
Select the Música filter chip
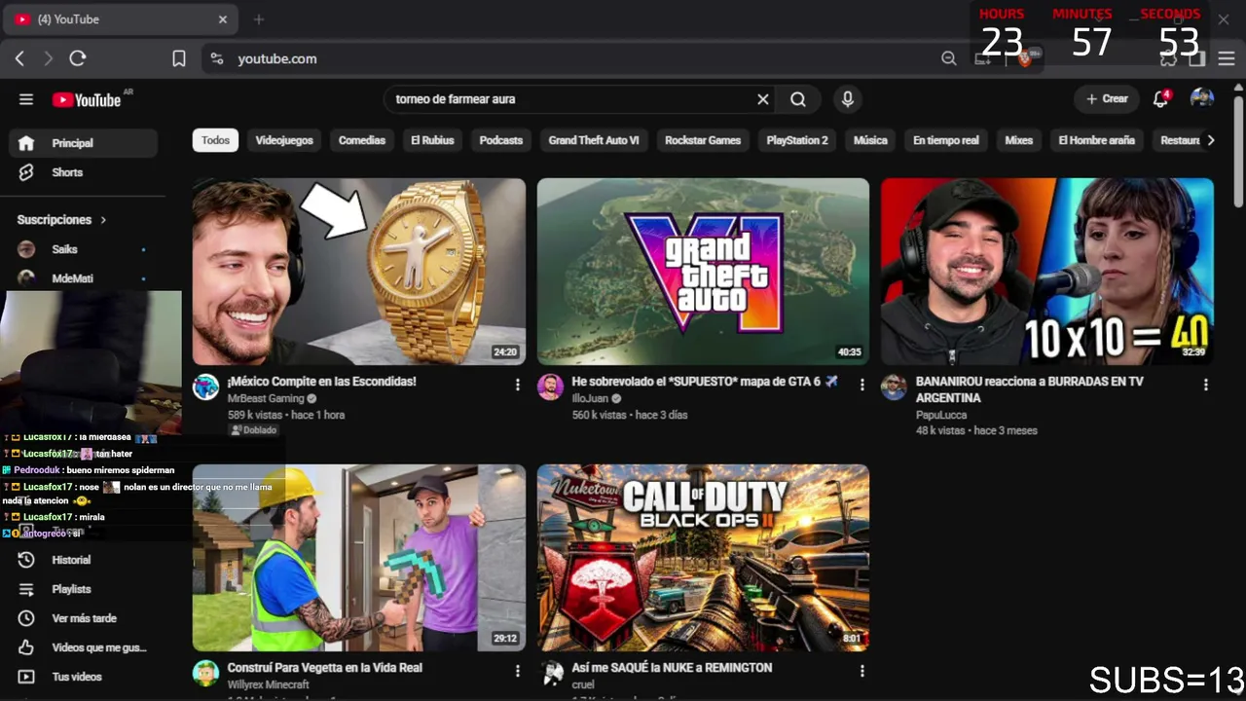click(x=870, y=140)
